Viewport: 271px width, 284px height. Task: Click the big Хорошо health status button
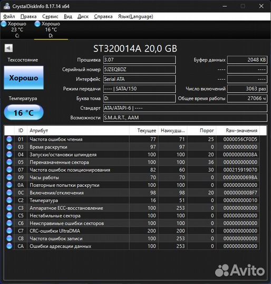[x=24, y=78]
